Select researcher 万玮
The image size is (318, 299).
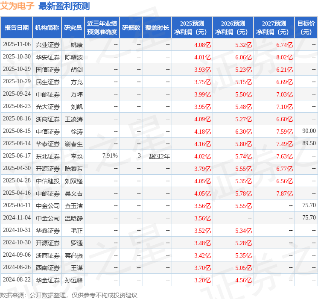click(77, 94)
